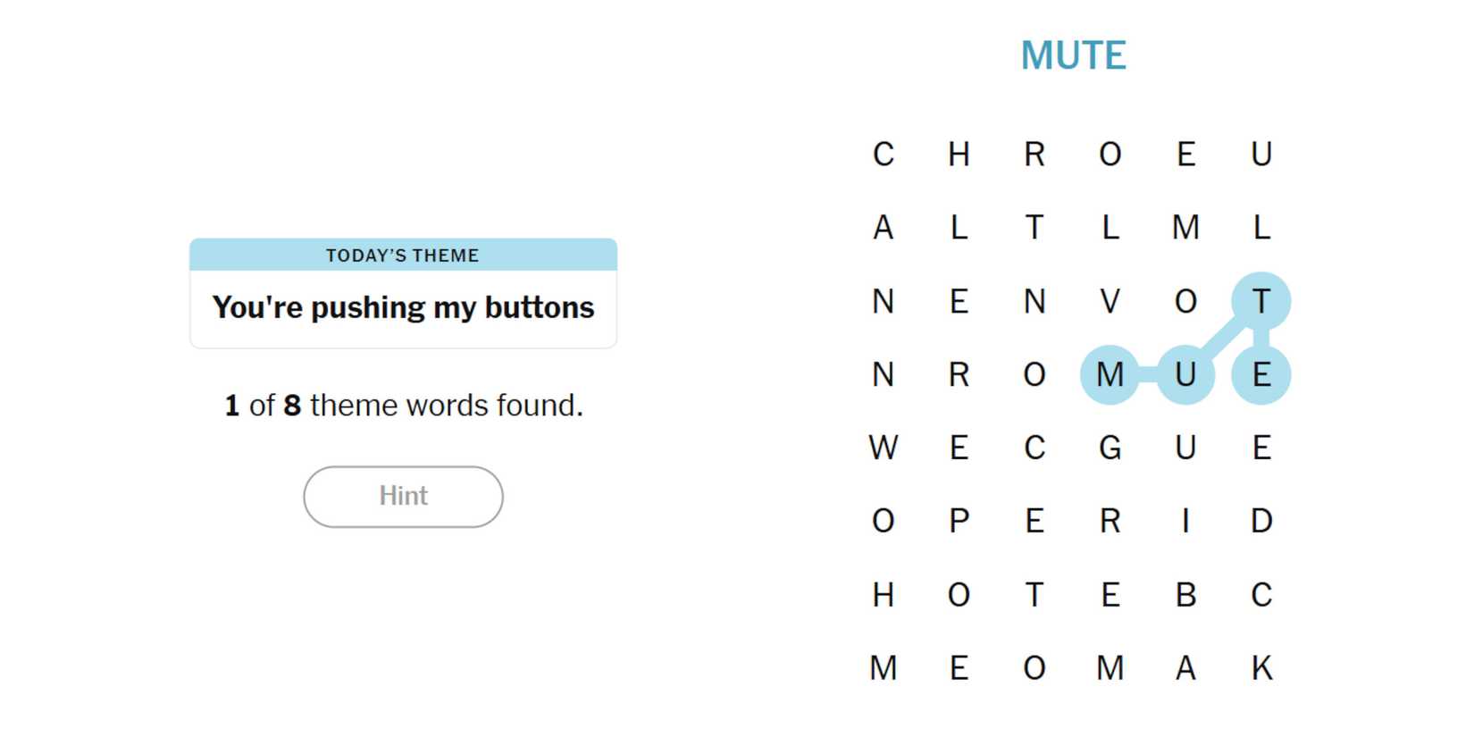Tap the letter B in the grid
Screen dimensions: 1474x737
1185,594
